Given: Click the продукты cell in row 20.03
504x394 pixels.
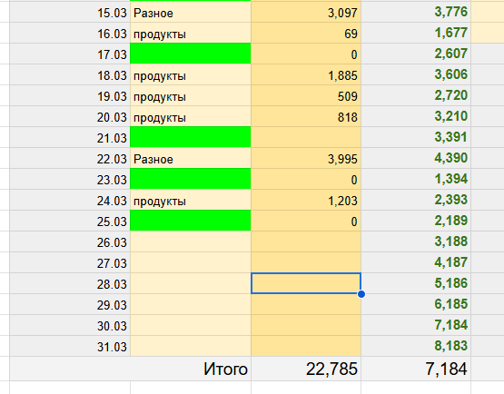Looking at the screenshot, I should 191,117.
